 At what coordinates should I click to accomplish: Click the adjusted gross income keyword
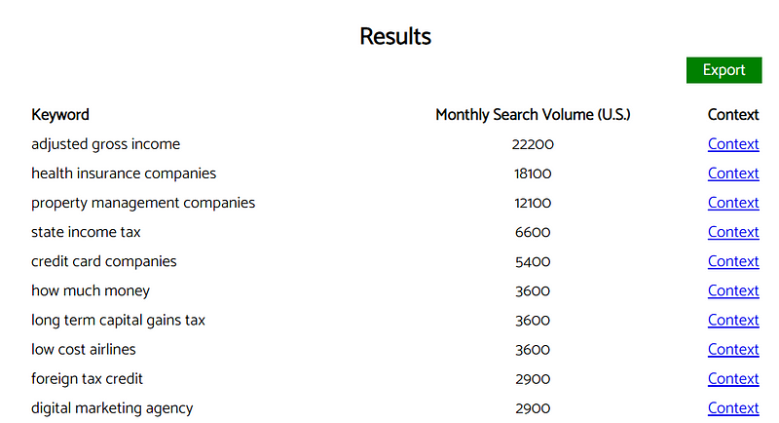pyautogui.click(x=106, y=144)
